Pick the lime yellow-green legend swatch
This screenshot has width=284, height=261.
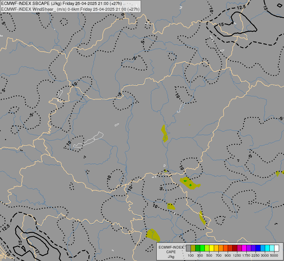[x=207, y=248]
